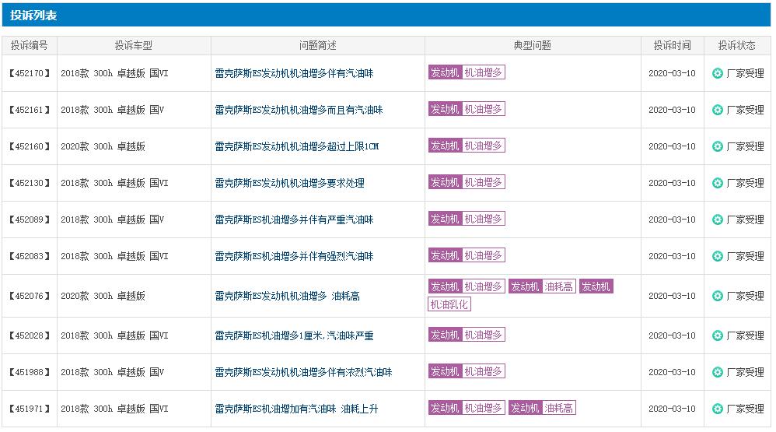Click the 机油增多 tag in row 452083
776x432 pixels.
484,255
